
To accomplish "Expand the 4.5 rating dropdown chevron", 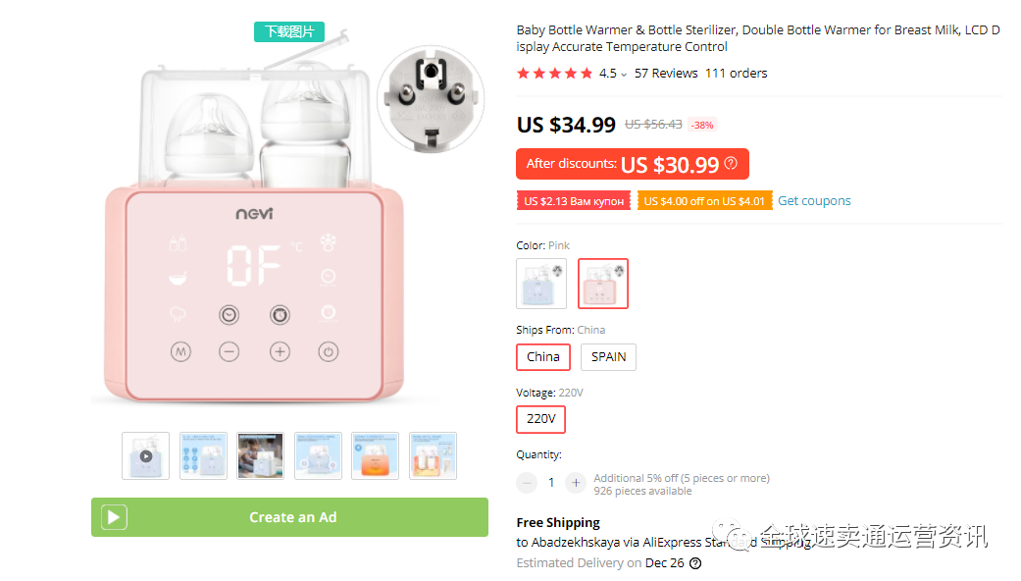I will pyautogui.click(x=624, y=75).
